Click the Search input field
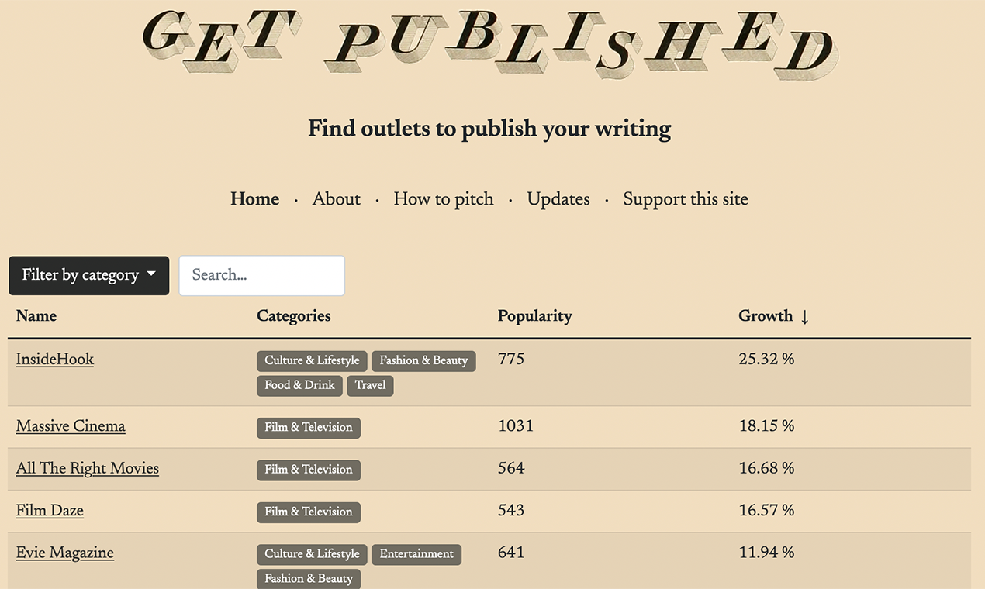 261,275
